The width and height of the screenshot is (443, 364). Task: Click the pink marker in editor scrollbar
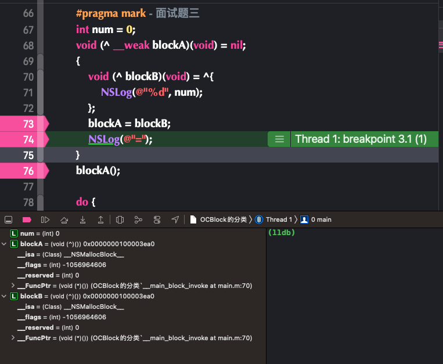tap(441, 45)
